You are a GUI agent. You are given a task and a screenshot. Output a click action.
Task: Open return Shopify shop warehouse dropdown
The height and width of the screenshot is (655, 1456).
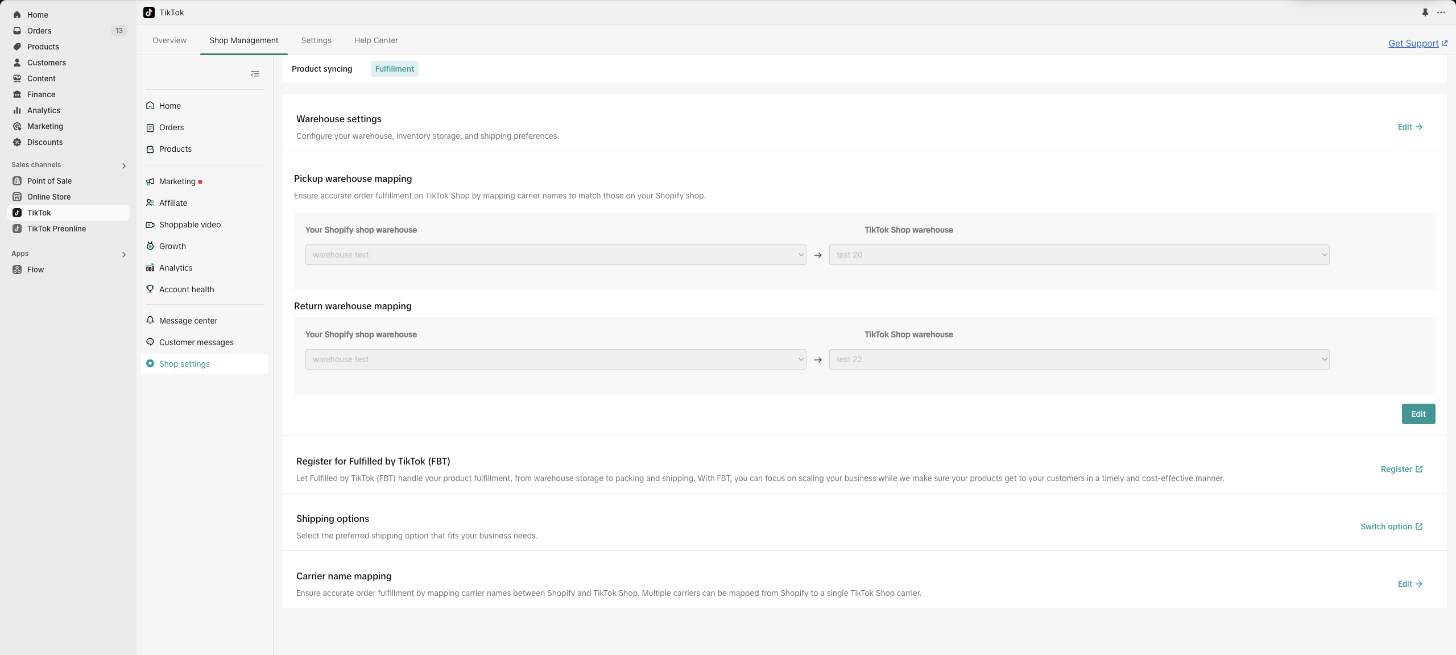coord(555,359)
